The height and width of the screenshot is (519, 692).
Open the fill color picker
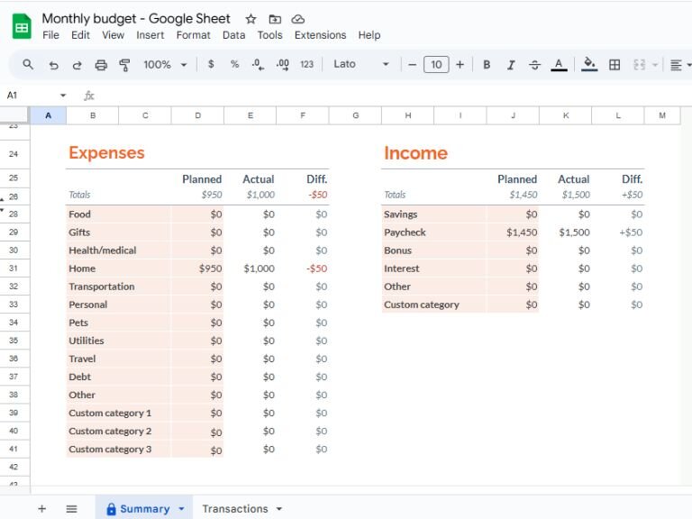589,65
